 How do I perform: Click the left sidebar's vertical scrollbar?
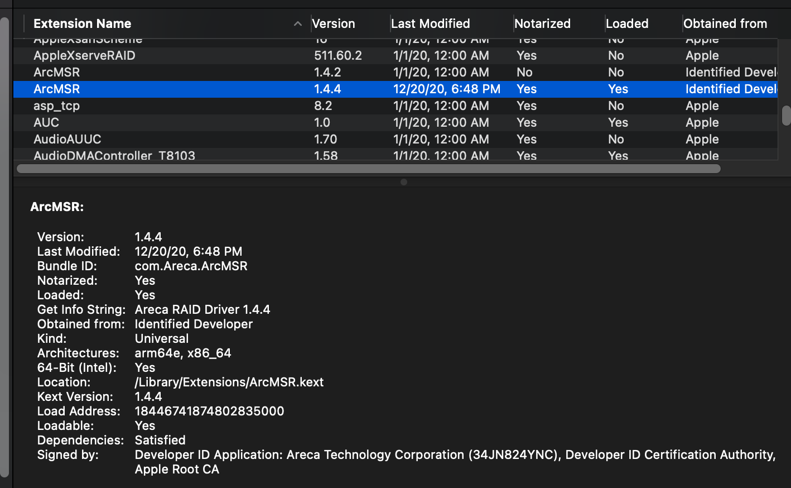(x=4, y=246)
